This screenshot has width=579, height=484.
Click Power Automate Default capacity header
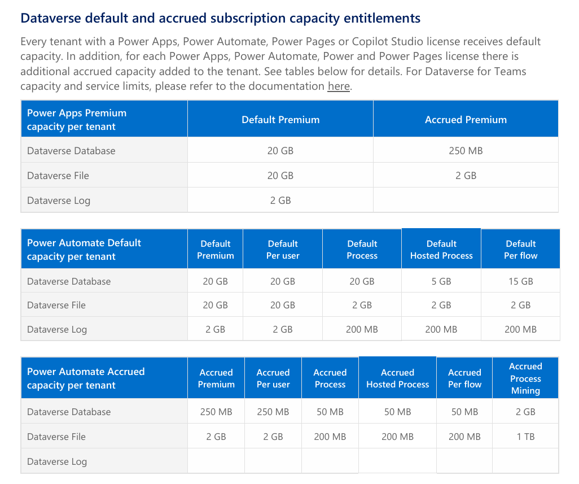104,249
